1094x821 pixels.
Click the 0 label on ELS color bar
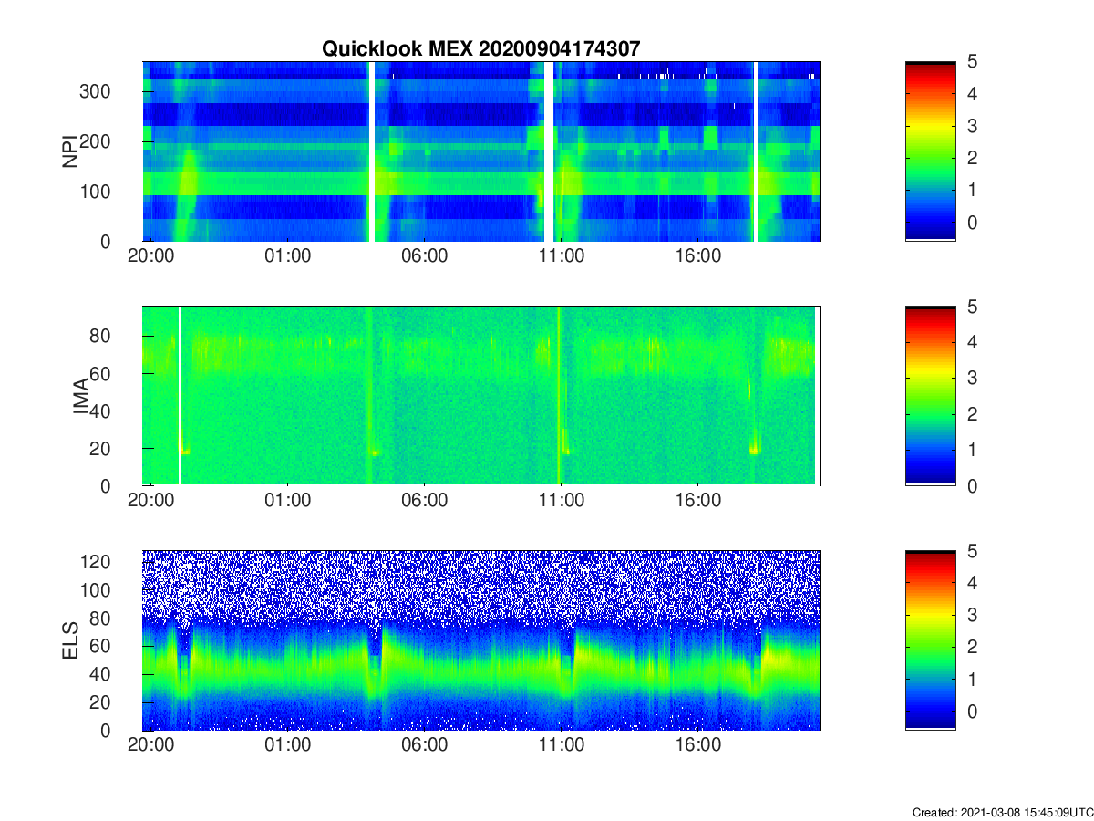972,712
